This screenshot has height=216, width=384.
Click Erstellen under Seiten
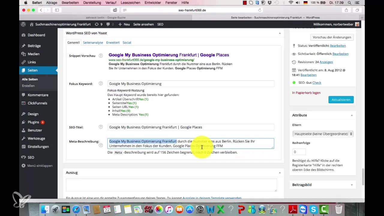(28, 86)
